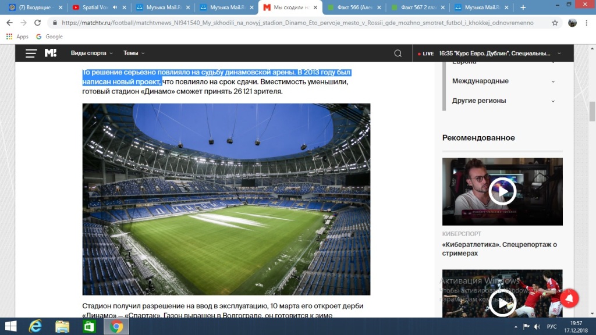Click the "КИБЕРСПОРТ" category label
Image resolution: width=596 pixels, height=335 pixels.
tap(462, 234)
